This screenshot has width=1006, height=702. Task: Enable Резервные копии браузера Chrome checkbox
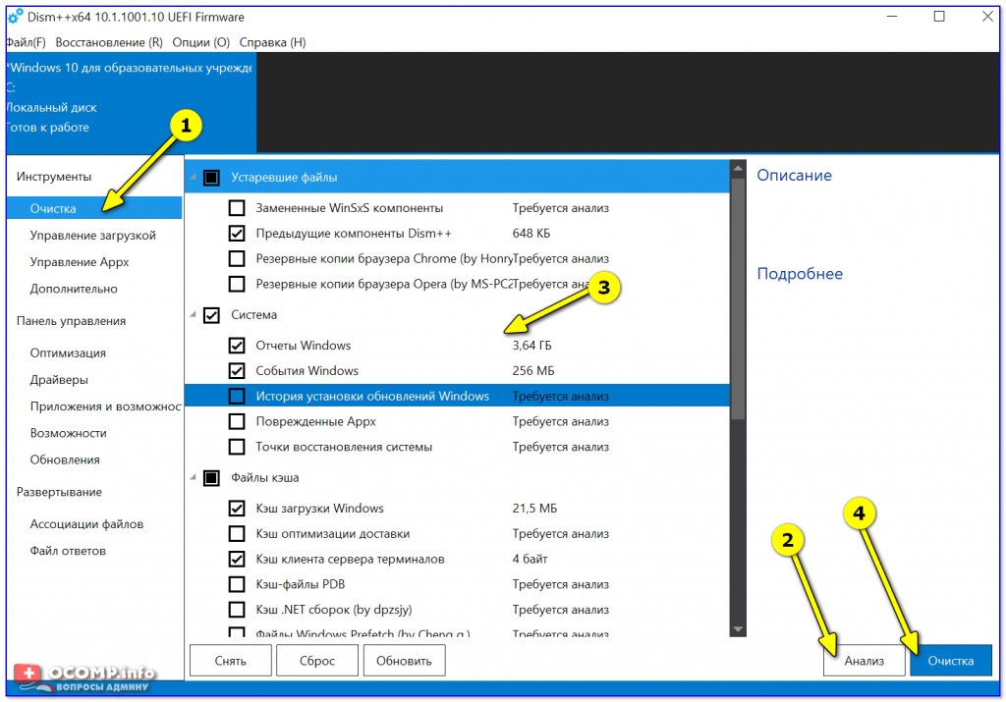point(237,258)
